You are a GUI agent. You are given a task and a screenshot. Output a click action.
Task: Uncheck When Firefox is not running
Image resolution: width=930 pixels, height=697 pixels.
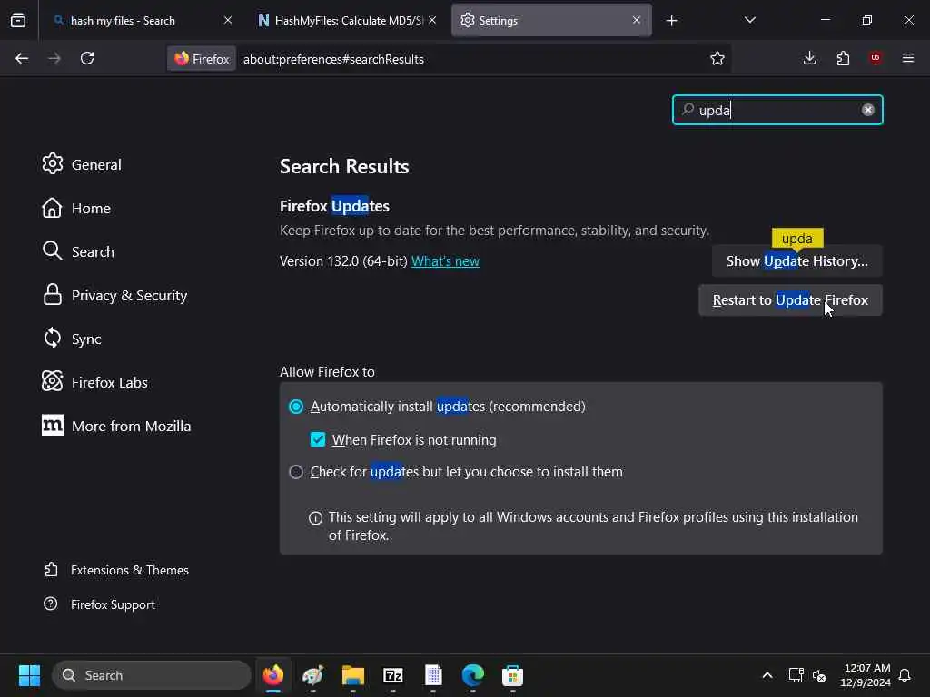(x=318, y=439)
